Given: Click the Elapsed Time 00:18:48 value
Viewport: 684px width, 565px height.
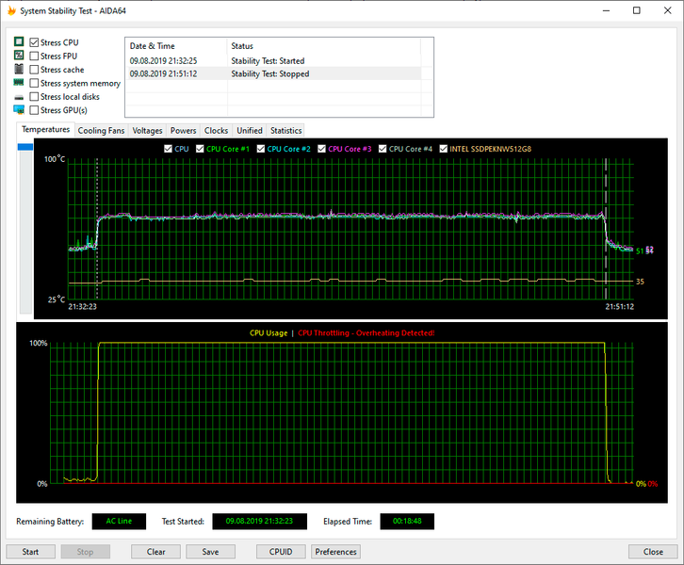Looking at the screenshot, I should (x=407, y=521).
